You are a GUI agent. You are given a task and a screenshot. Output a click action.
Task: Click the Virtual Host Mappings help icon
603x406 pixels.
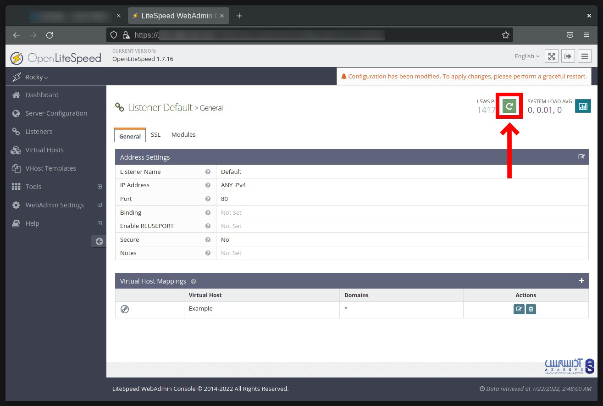tap(193, 281)
